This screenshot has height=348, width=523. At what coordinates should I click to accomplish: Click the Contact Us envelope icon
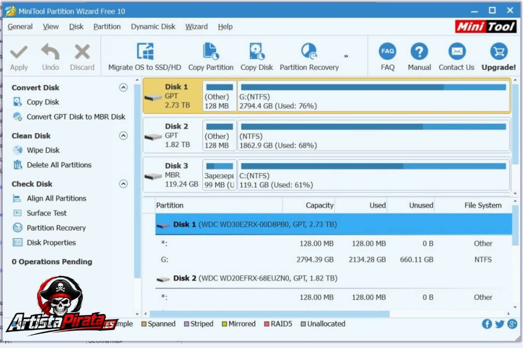point(457,52)
